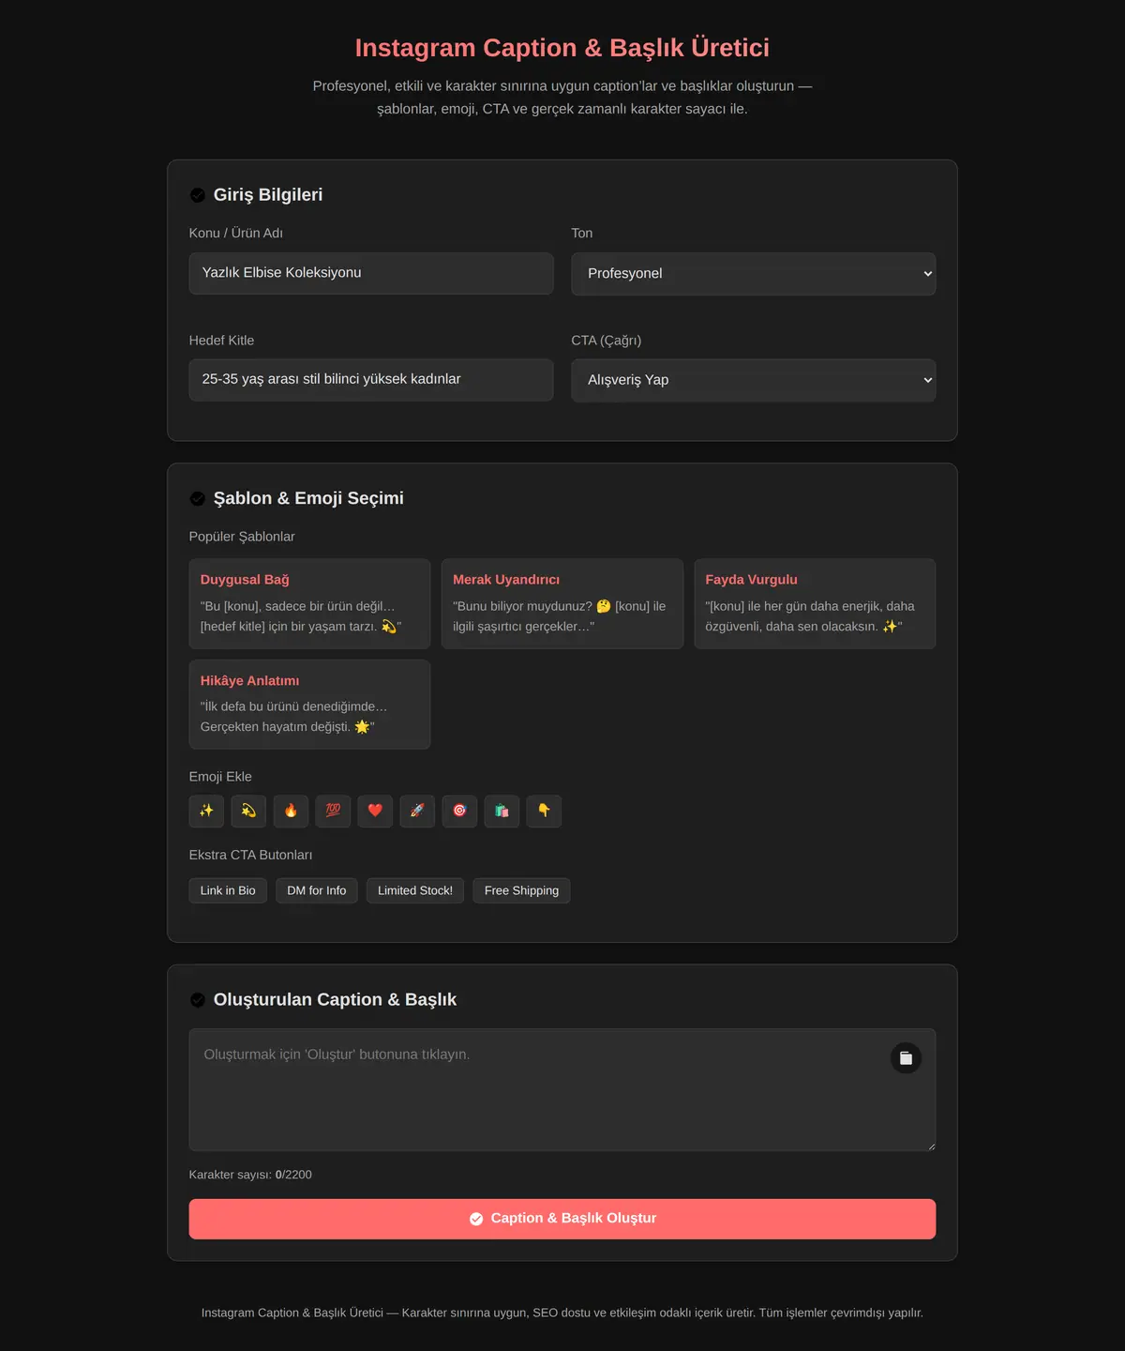Add the sparkles emoji to the caption

point(206,811)
